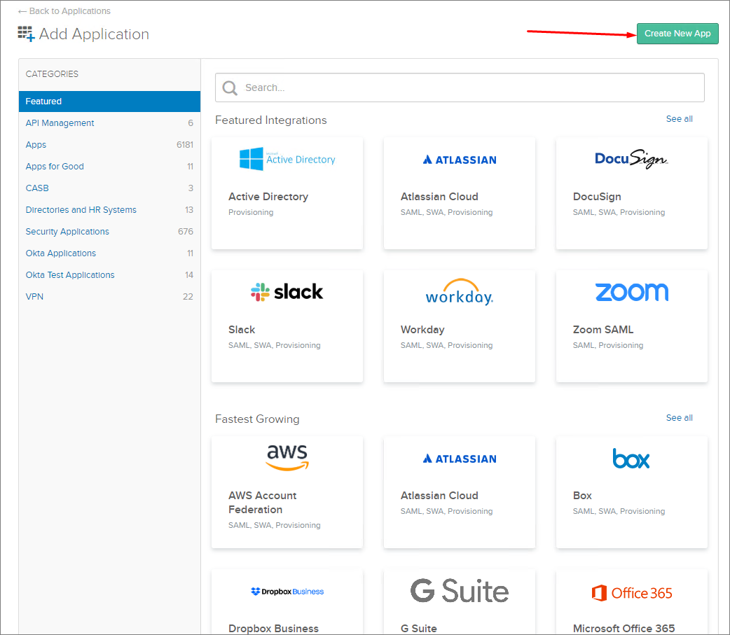
Task: Select the Dropbox Business logo
Action: [x=287, y=592]
